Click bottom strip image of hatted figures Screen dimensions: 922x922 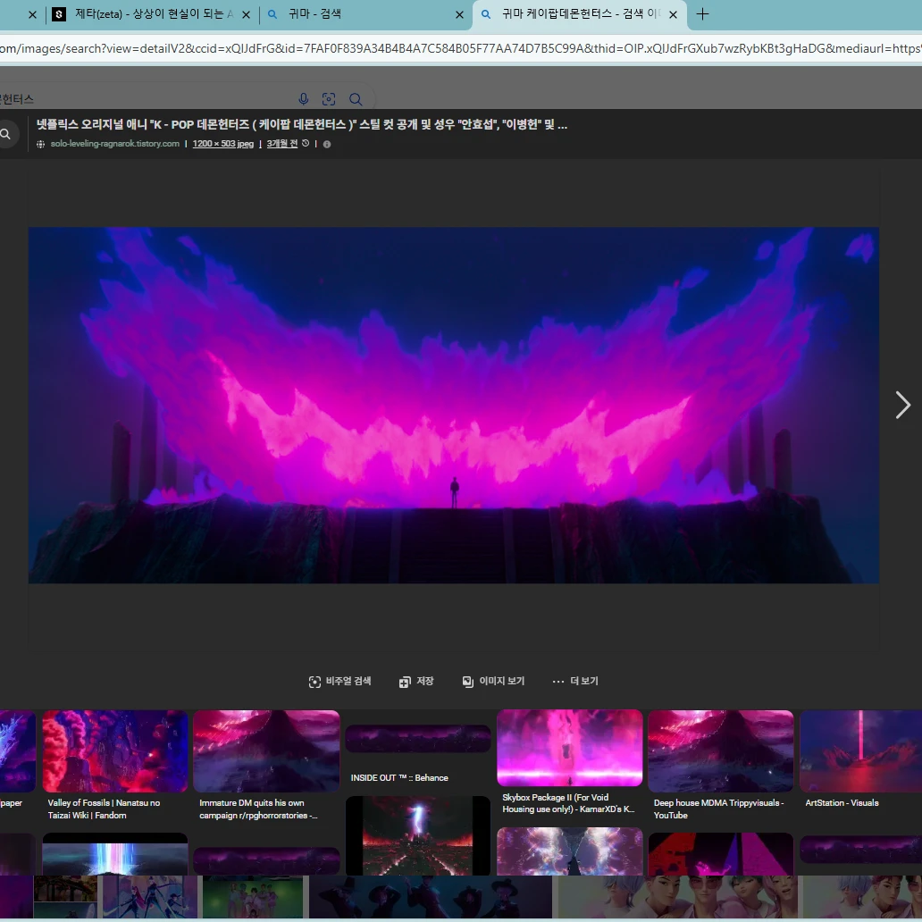(x=431, y=897)
